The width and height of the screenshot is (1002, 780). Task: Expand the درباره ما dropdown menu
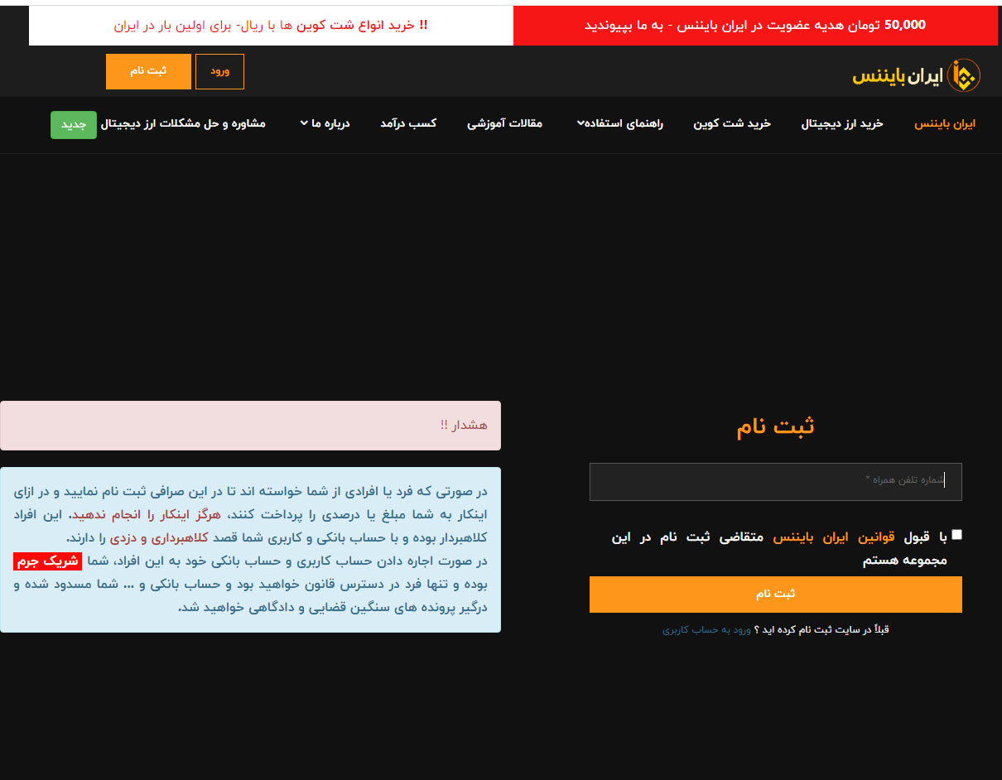(325, 123)
